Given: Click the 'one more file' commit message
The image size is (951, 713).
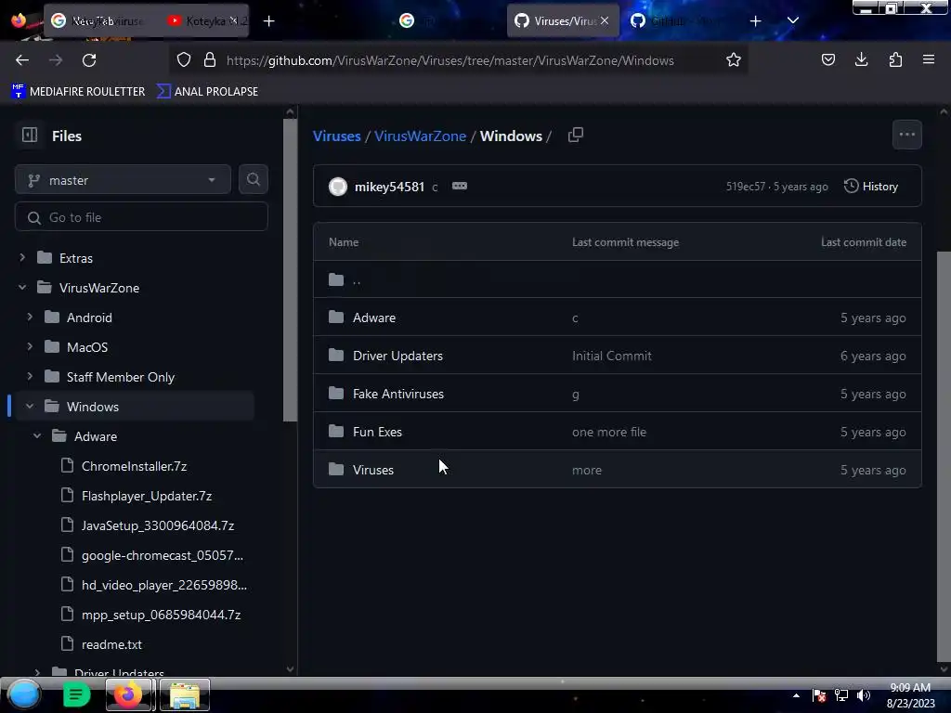Looking at the screenshot, I should [x=609, y=433].
